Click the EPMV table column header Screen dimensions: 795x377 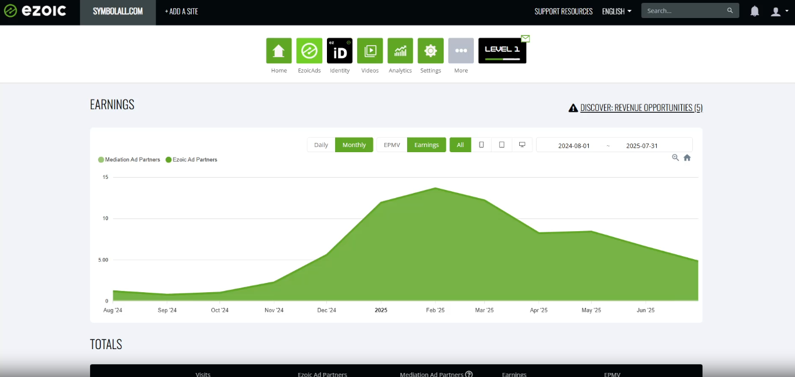coord(612,374)
